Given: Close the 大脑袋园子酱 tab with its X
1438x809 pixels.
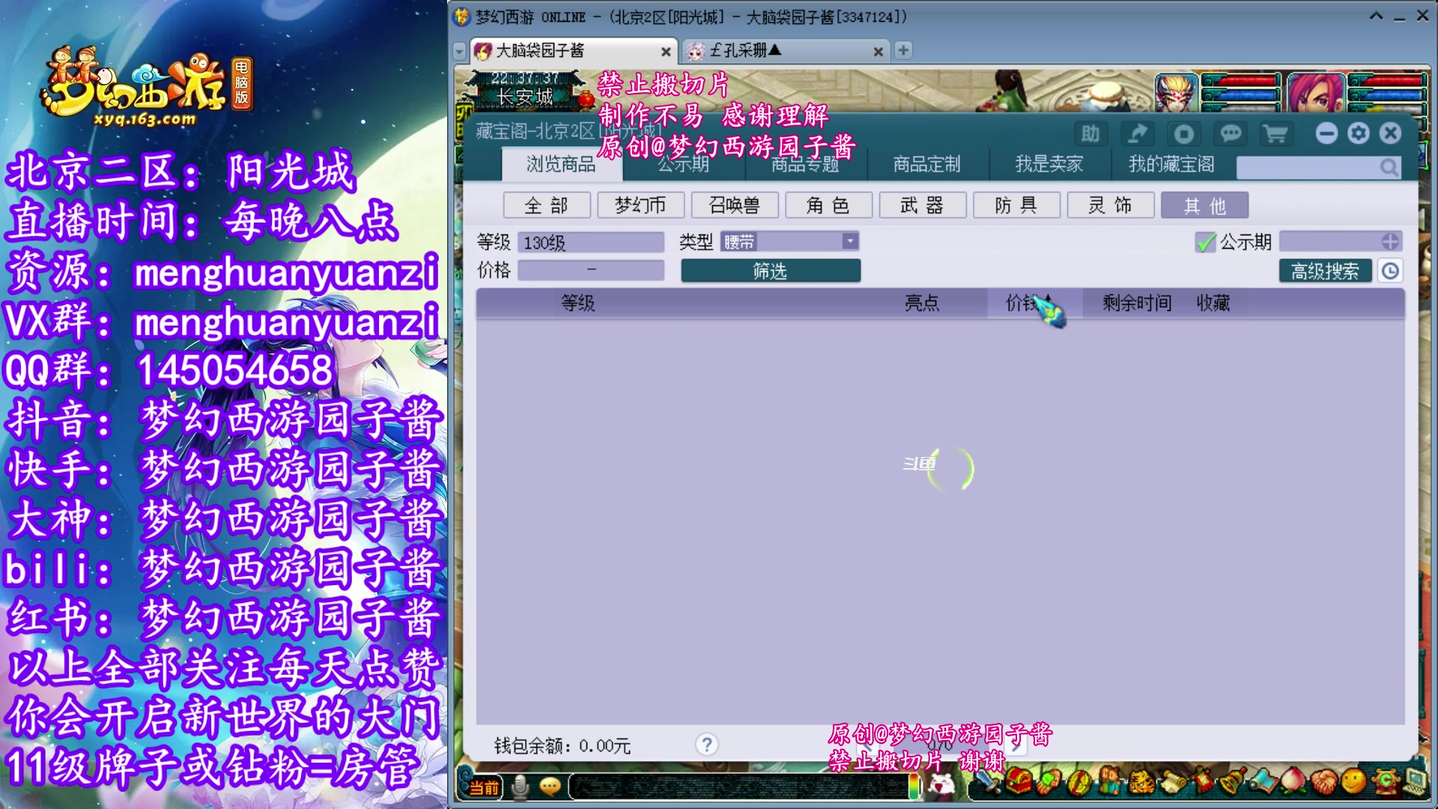Looking at the screenshot, I should [665, 52].
